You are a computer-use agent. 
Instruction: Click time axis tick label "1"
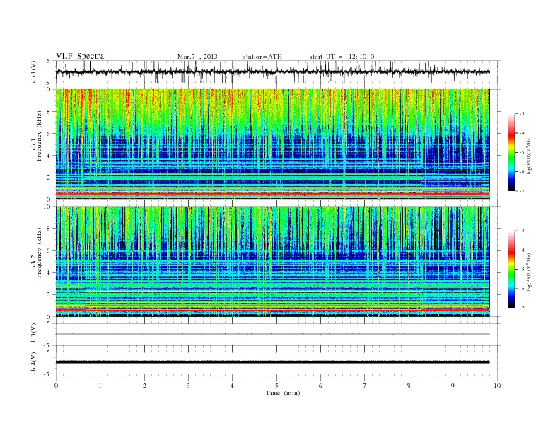pos(100,386)
